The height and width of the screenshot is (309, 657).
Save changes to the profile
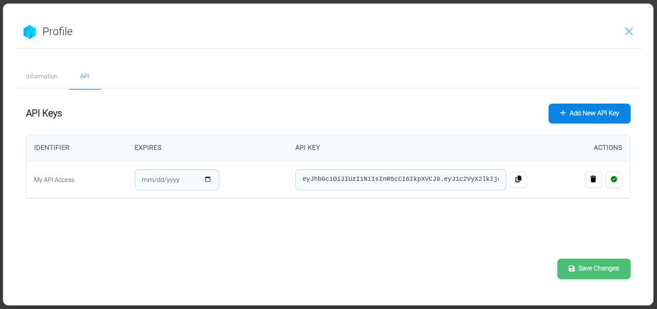(594, 269)
